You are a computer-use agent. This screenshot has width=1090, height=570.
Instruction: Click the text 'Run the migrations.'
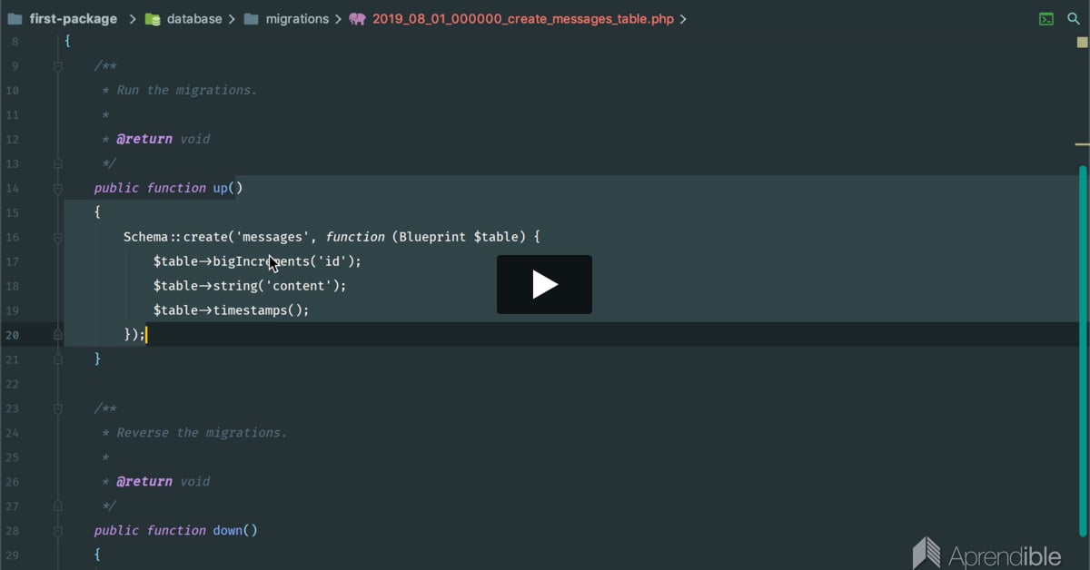pos(187,90)
